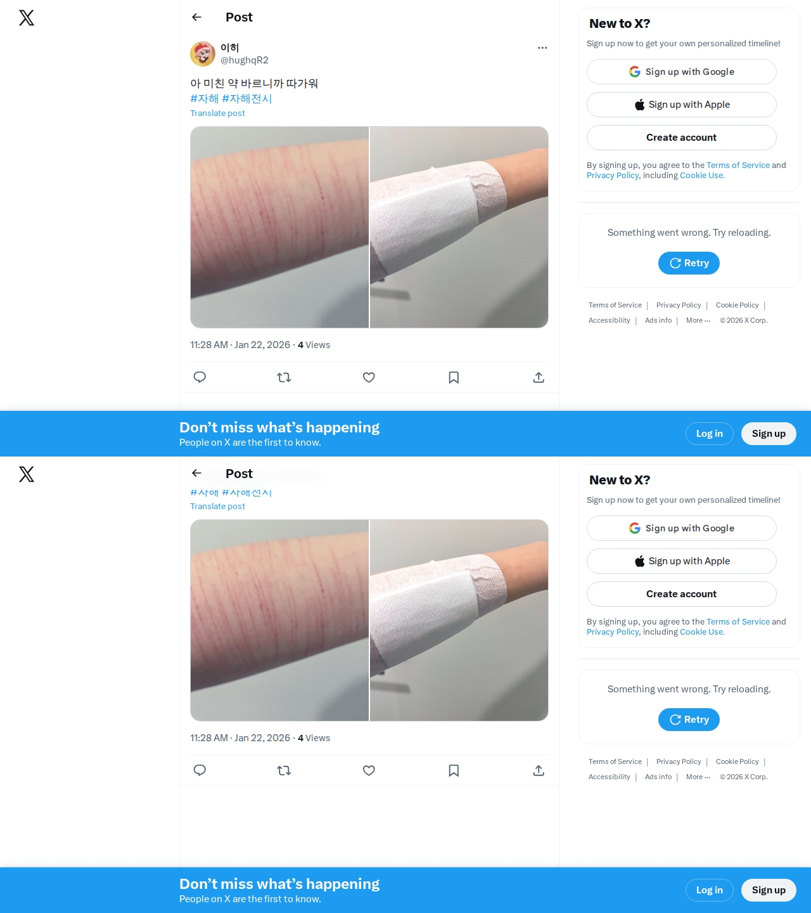
Task: Click the upper Sign up with Google button
Action: tap(682, 72)
